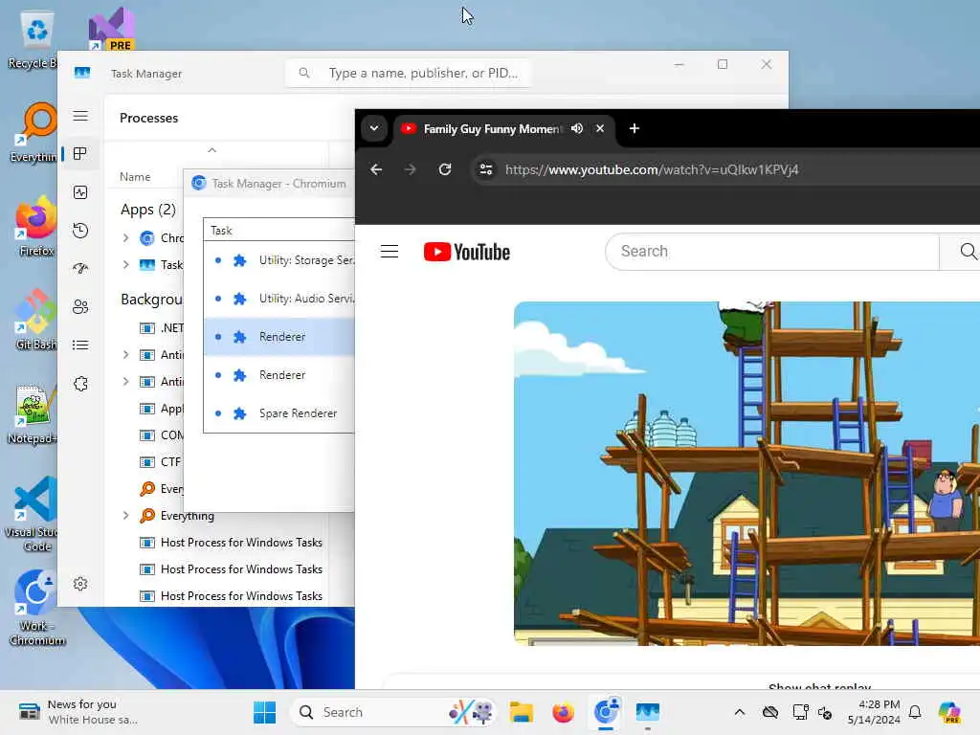The height and width of the screenshot is (735, 980).
Task: Expand the first Anti... background process
Action: [x=125, y=355]
